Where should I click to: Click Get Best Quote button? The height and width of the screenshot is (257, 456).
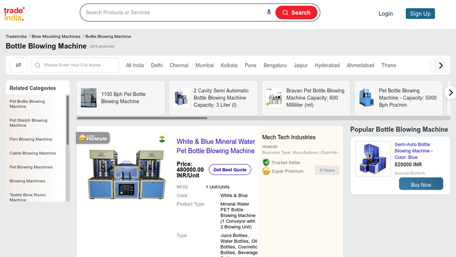pos(230,170)
